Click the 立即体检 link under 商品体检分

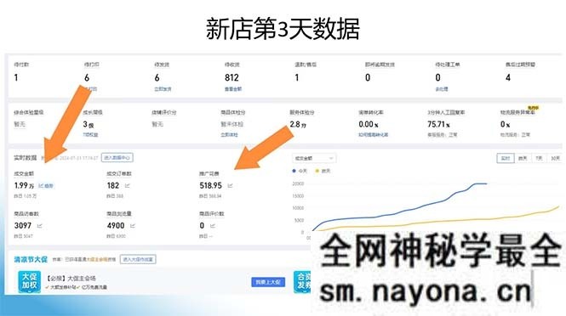point(229,135)
